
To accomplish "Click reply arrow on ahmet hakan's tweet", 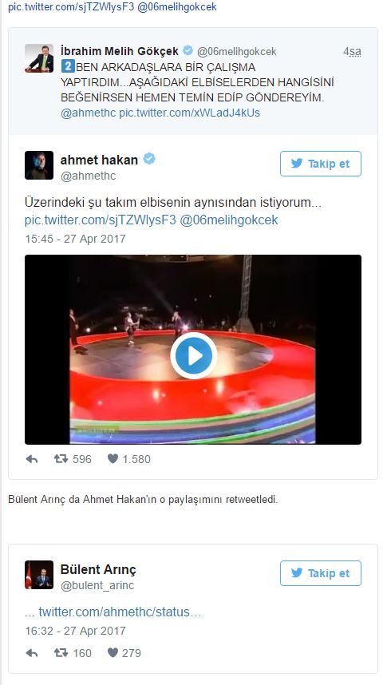I will (x=32, y=459).
